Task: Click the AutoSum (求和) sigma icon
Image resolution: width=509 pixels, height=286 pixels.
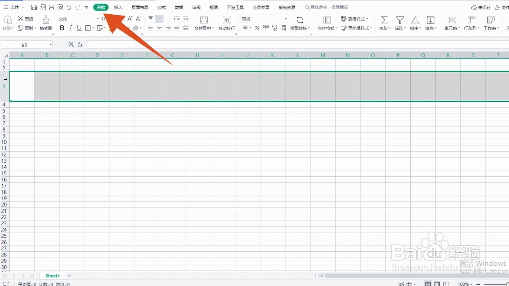Action: [384, 20]
